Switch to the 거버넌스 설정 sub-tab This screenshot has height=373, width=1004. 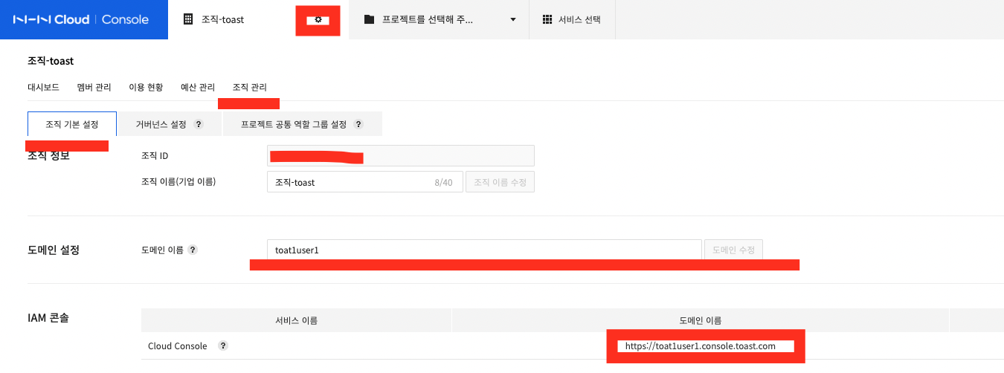(x=170, y=124)
